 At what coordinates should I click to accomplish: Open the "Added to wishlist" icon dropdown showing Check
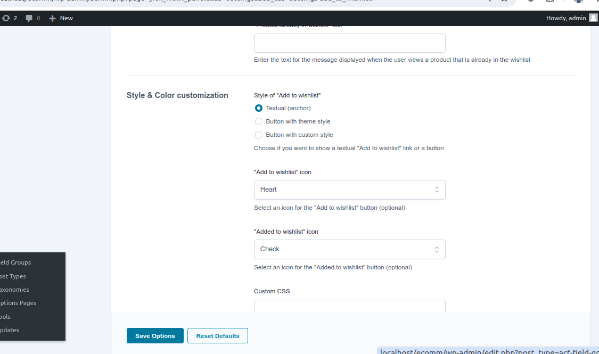click(349, 249)
